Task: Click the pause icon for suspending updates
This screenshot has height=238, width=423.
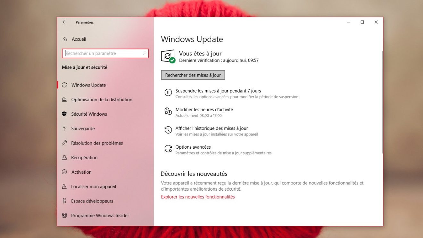Action: (x=168, y=93)
